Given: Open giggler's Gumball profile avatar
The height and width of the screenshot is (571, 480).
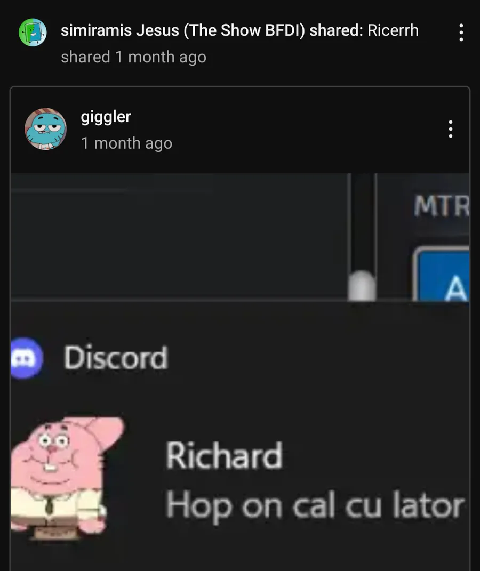Looking at the screenshot, I should [x=45, y=129].
